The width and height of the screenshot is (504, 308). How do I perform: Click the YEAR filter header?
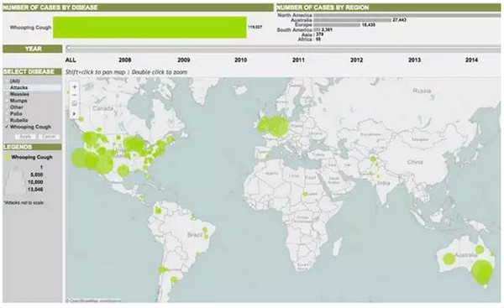33,49
